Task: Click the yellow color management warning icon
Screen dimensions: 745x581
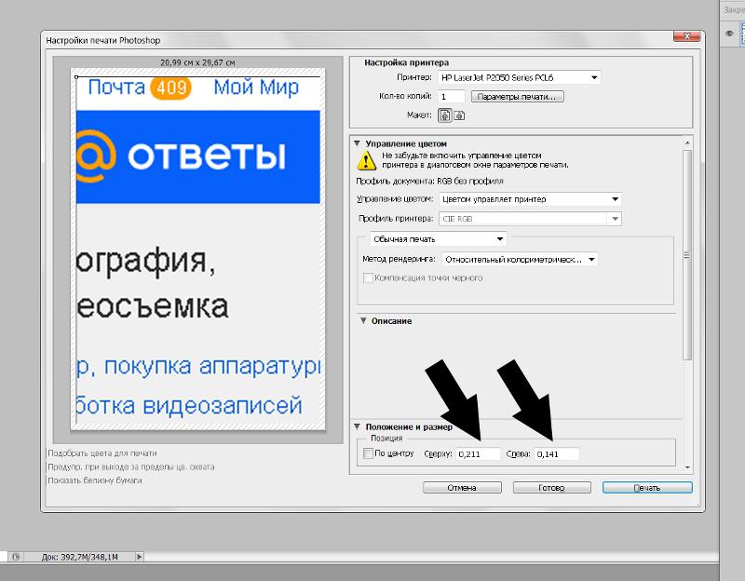Action: tap(366, 160)
